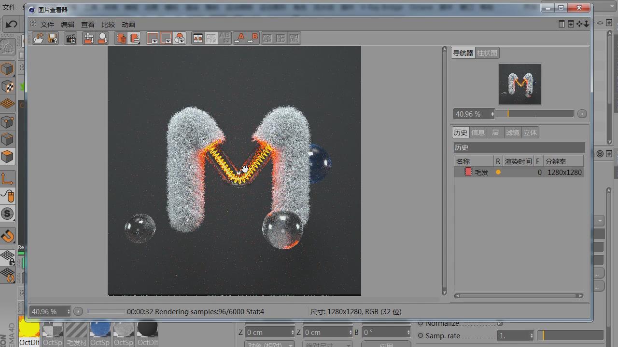Click the AB compare split icon
Screen dimensions: 618x347
[197, 39]
